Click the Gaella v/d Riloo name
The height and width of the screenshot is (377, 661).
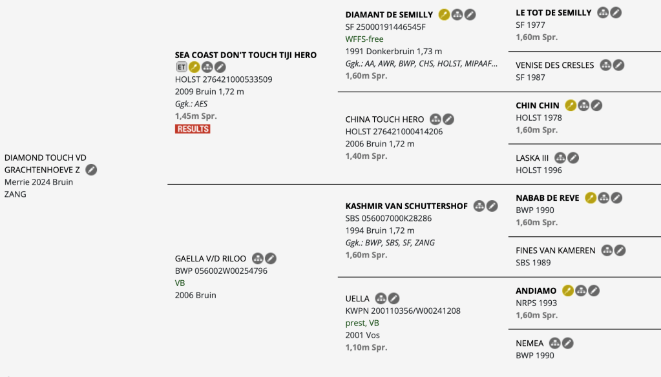(x=211, y=258)
